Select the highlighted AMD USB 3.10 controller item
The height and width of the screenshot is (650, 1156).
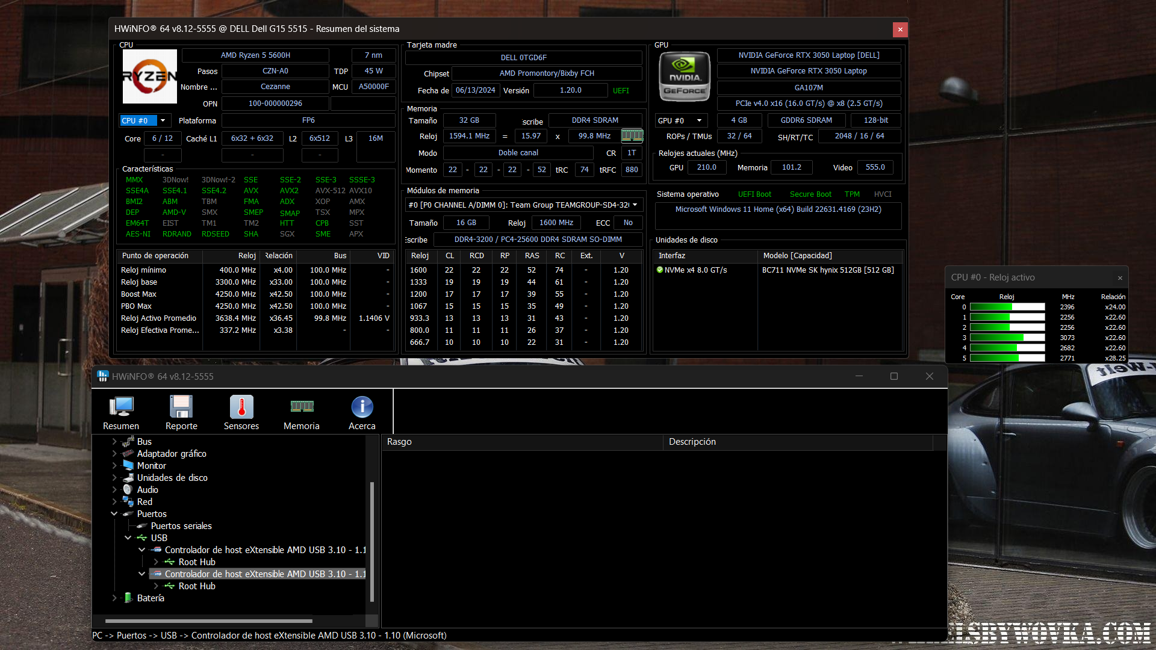[265, 574]
